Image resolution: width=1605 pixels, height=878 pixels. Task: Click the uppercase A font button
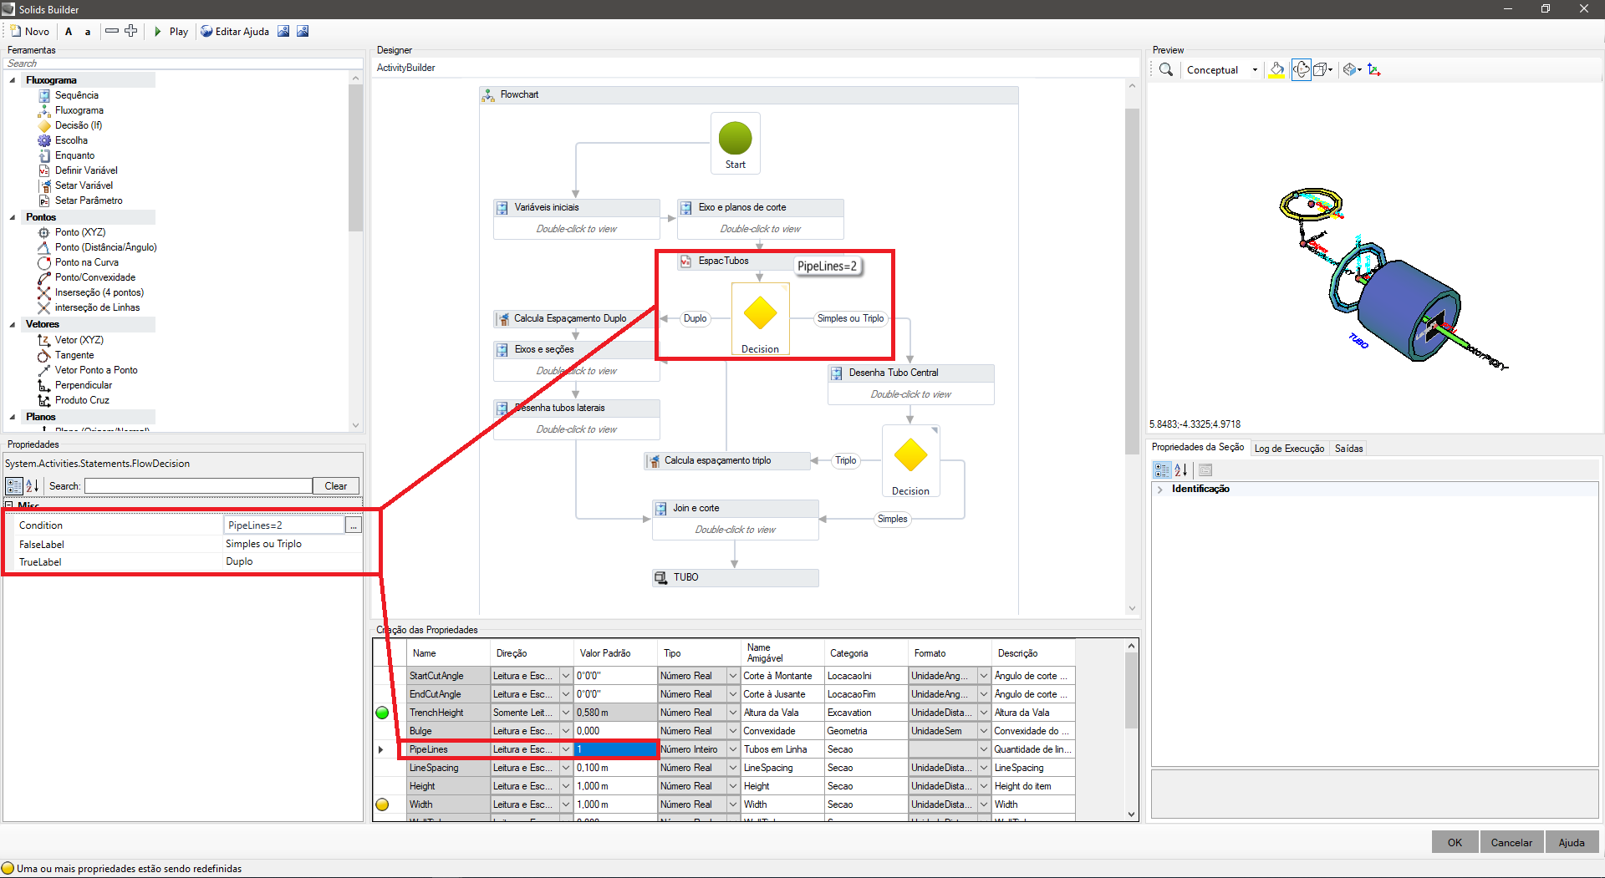(x=69, y=31)
